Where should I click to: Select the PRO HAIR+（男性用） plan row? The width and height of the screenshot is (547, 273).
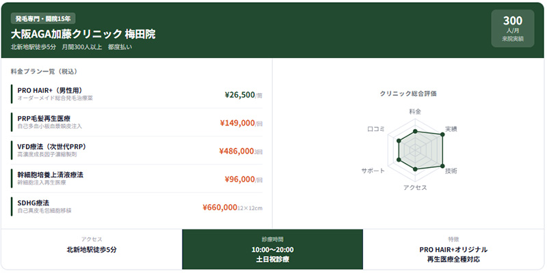click(x=137, y=94)
